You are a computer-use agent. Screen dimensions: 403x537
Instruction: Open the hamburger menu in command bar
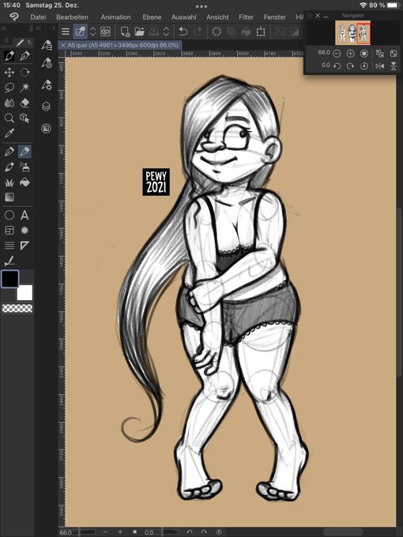tap(66, 32)
